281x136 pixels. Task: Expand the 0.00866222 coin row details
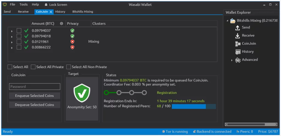click(x=12, y=48)
